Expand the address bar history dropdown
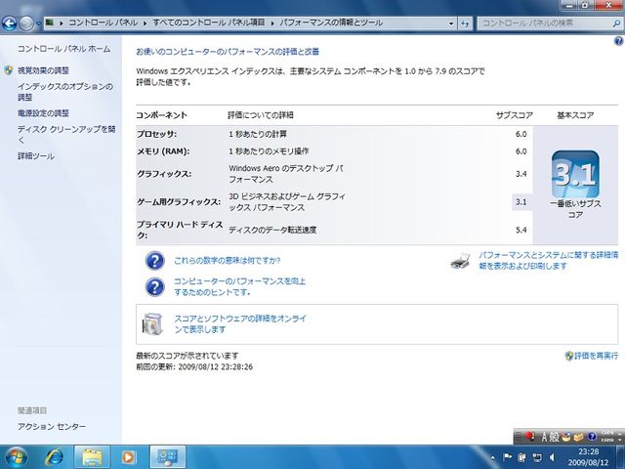625x469 pixels. (x=451, y=23)
